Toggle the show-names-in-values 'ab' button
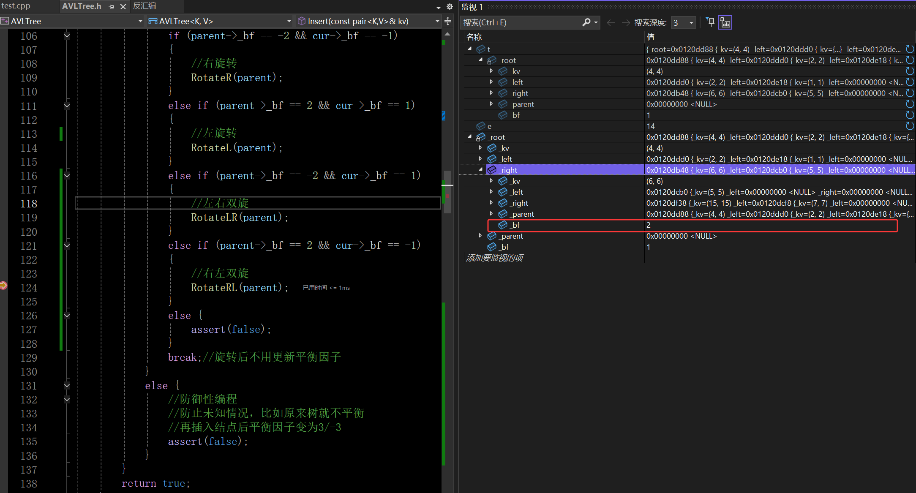This screenshot has height=493, width=916. click(x=725, y=22)
